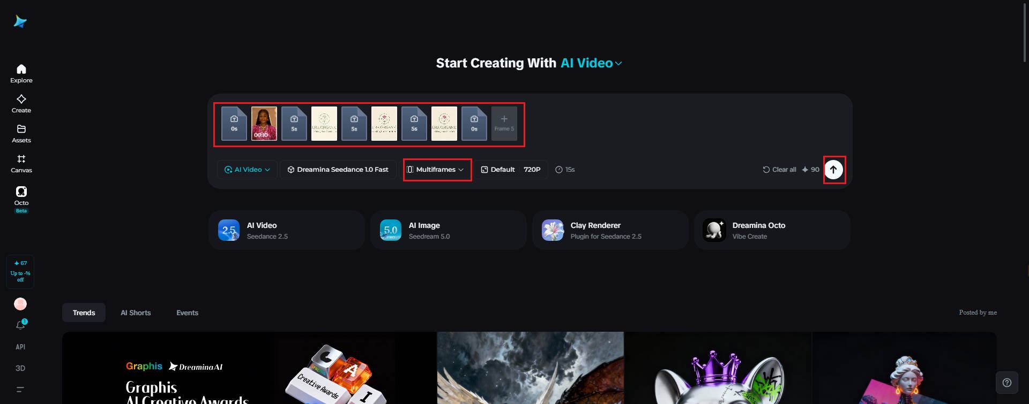Image resolution: width=1029 pixels, height=404 pixels.
Task: Open the 67 credits discount badge
Action: tap(20, 271)
